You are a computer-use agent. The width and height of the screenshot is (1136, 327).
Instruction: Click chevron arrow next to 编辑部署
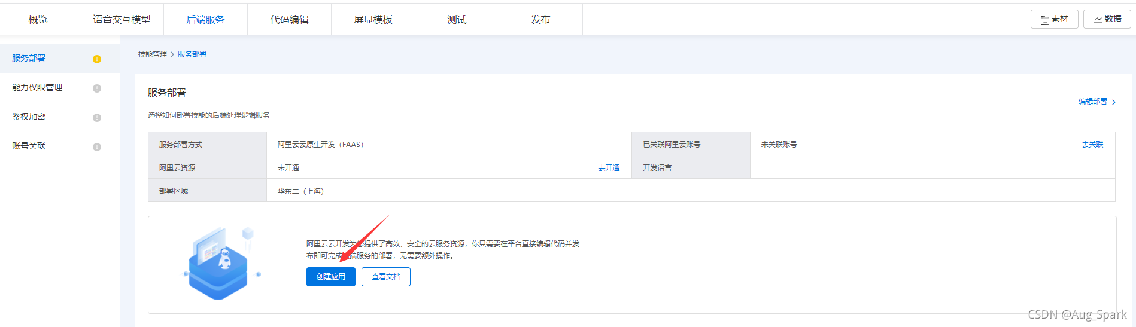[x=1114, y=102]
